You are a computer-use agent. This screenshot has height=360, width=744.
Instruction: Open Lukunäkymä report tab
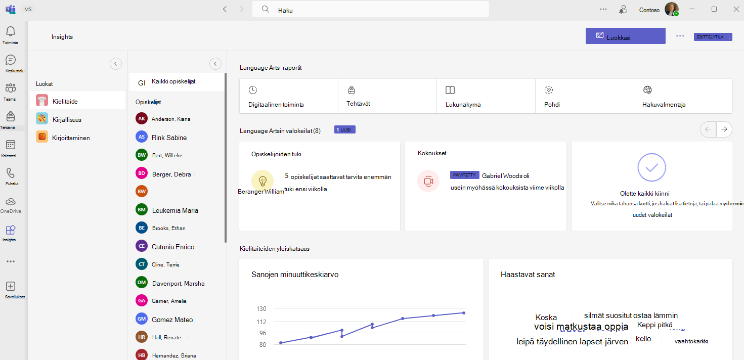486,96
